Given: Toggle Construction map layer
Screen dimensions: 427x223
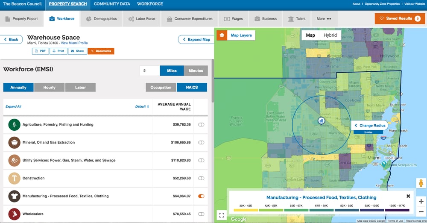Looking at the screenshot, I should 201,178.
